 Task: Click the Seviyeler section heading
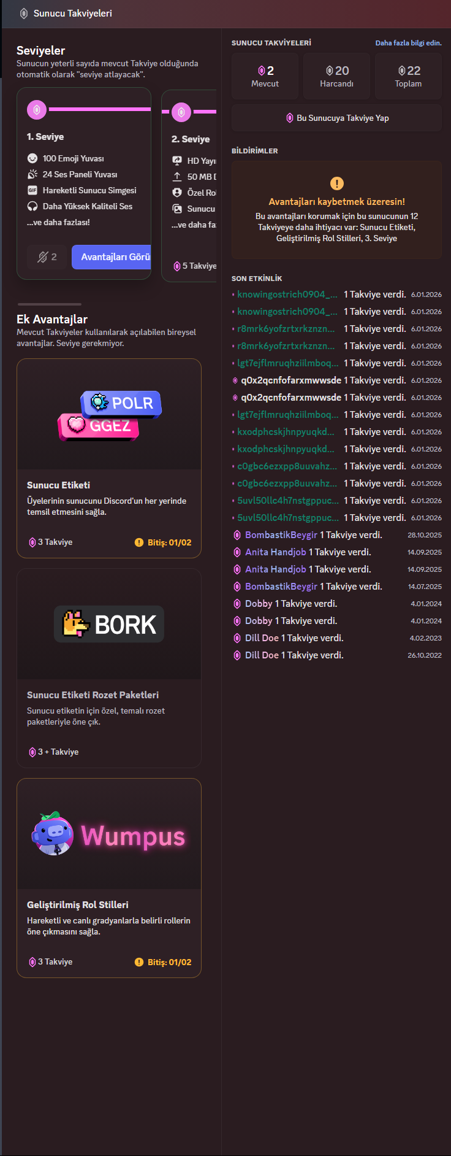pos(40,50)
